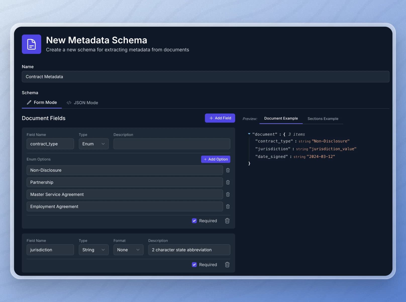Click the document schema icon in the header
This screenshot has width=406, height=302.
[x=31, y=44]
